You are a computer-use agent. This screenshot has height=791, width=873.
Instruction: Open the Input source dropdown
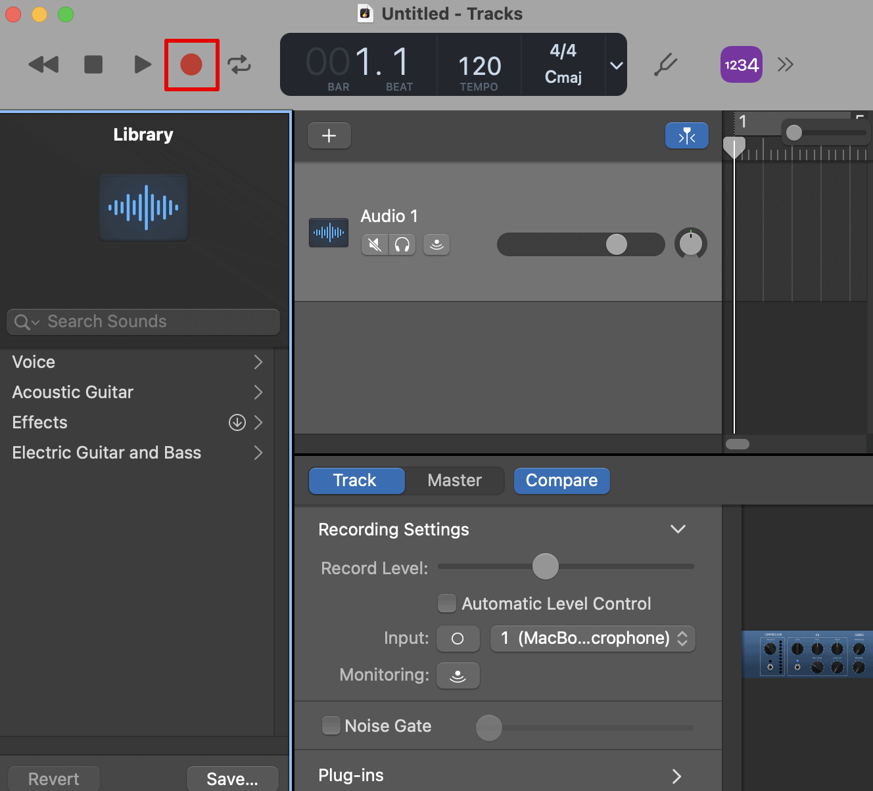click(593, 639)
